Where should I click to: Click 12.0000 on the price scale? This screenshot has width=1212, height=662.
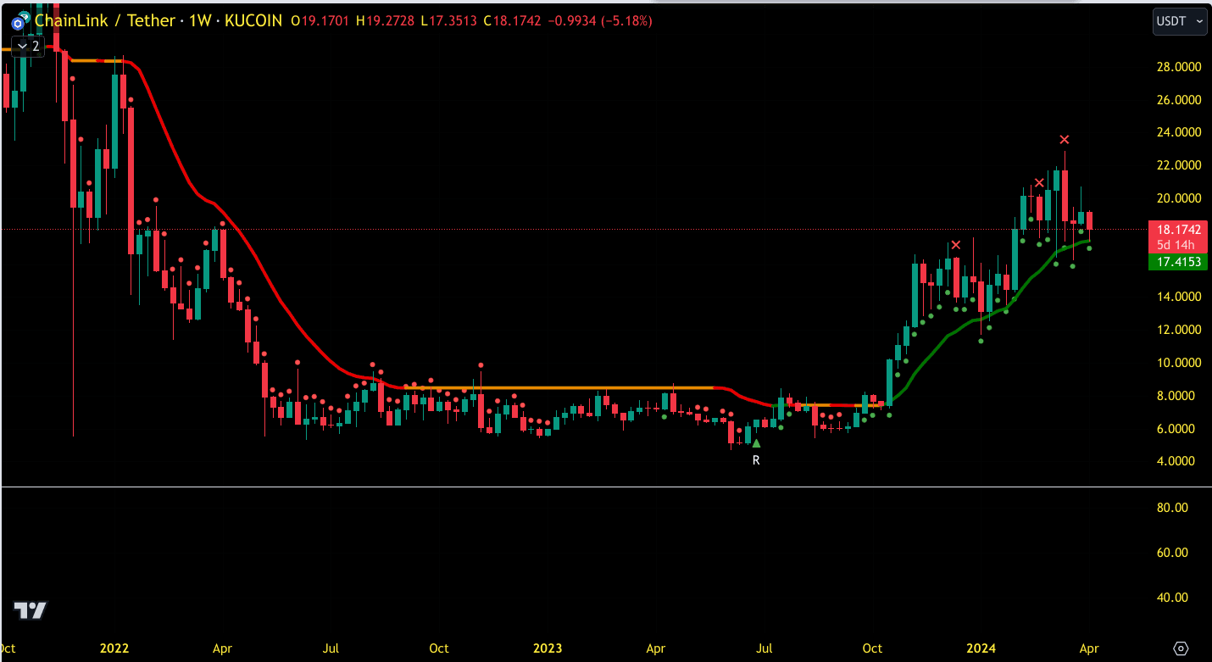(1178, 330)
